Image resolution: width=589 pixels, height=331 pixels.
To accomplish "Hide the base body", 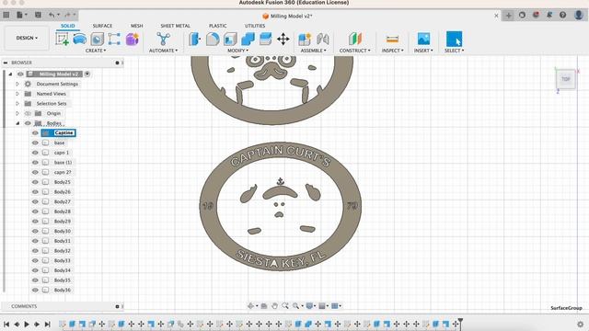I will 35,143.
